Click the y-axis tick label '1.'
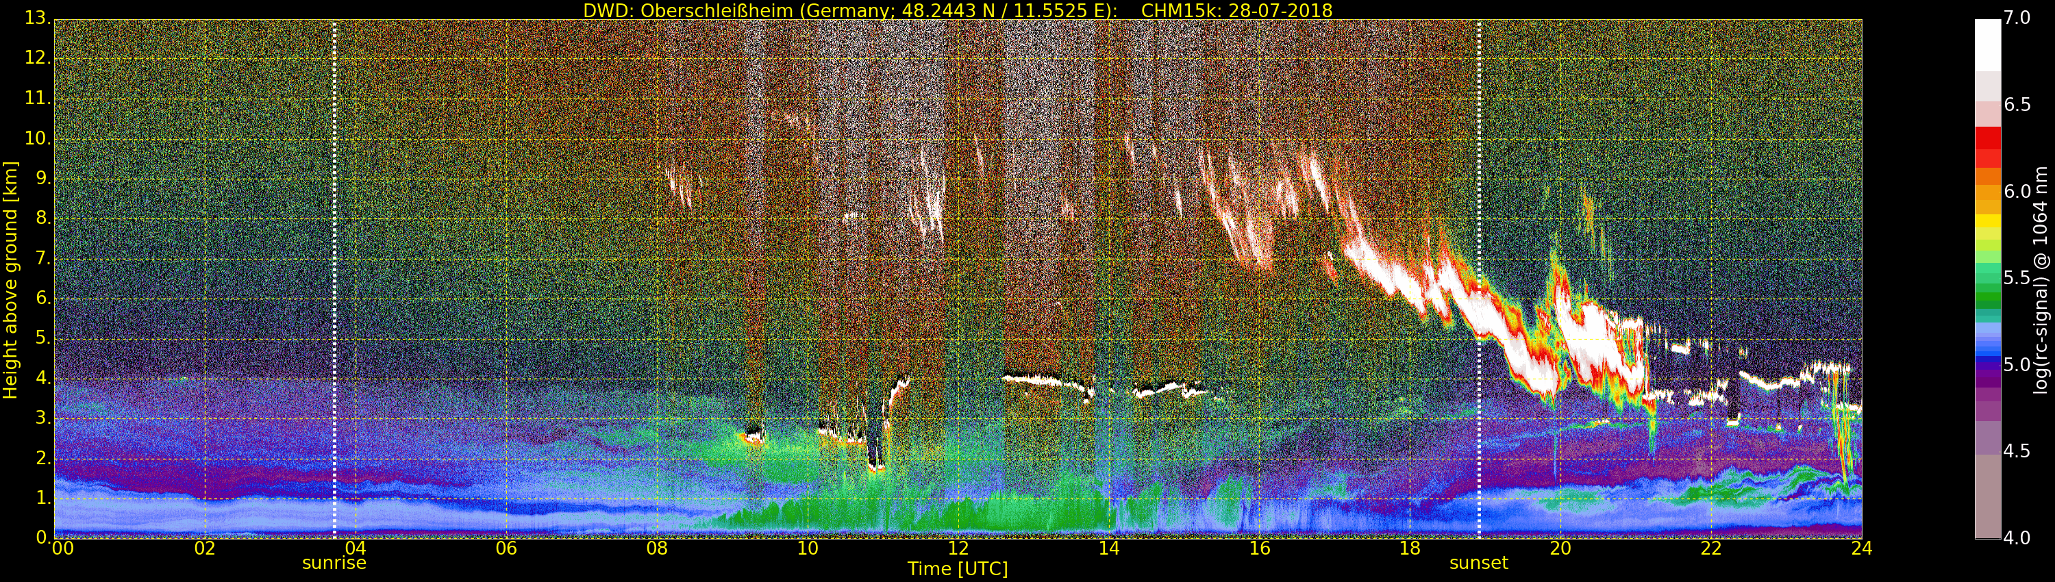The width and height of the screenshot is (2055, 582). (42, 498)
